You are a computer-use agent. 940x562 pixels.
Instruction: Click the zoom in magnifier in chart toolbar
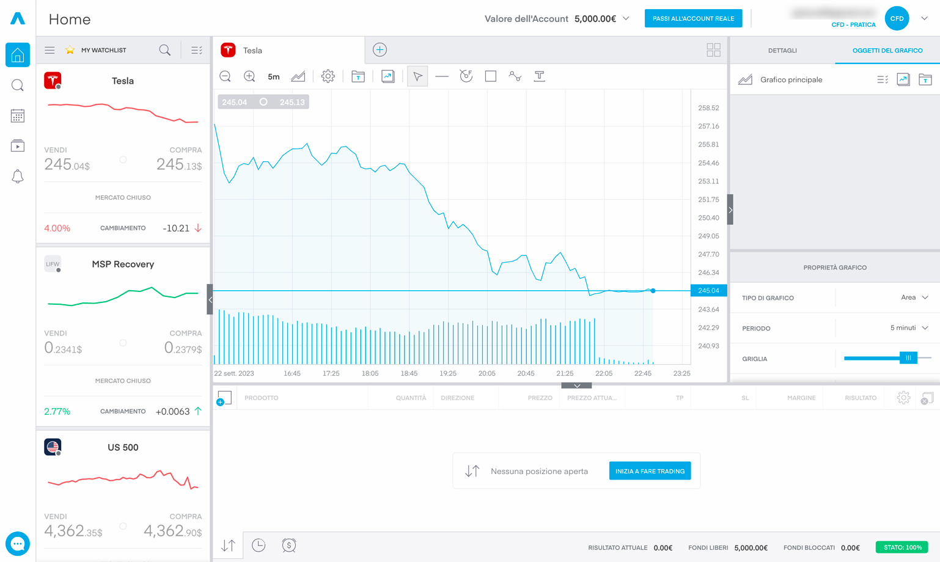pos(249,76)
